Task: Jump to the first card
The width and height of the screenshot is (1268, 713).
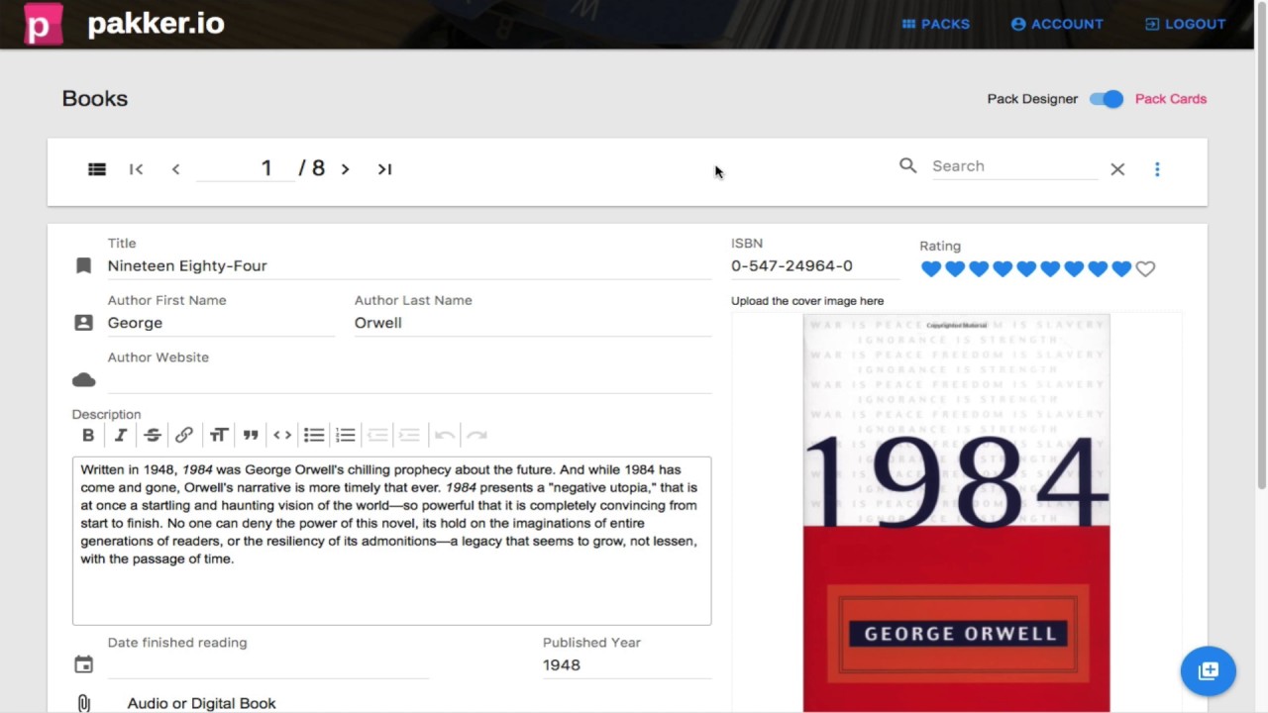Action: click(137, 169)
